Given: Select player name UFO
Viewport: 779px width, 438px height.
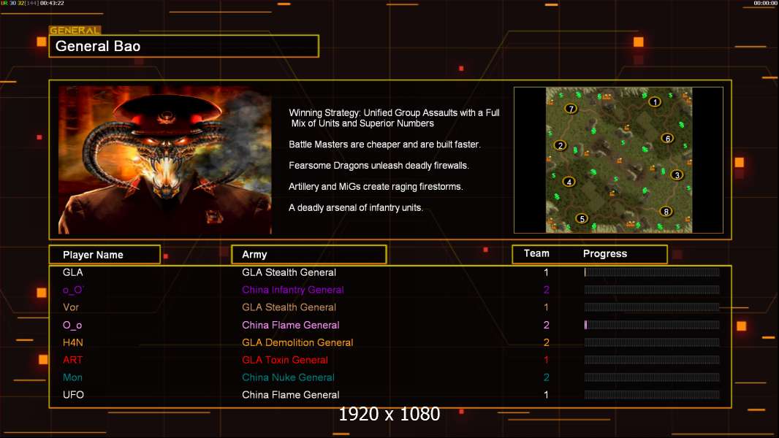Looking at the screenshot, I should coord(74,395).
